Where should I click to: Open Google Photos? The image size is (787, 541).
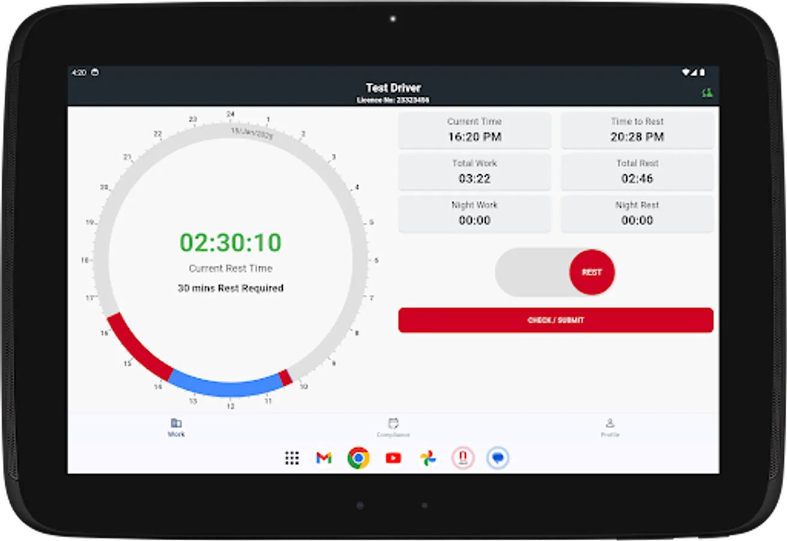(x=428, y=458)
